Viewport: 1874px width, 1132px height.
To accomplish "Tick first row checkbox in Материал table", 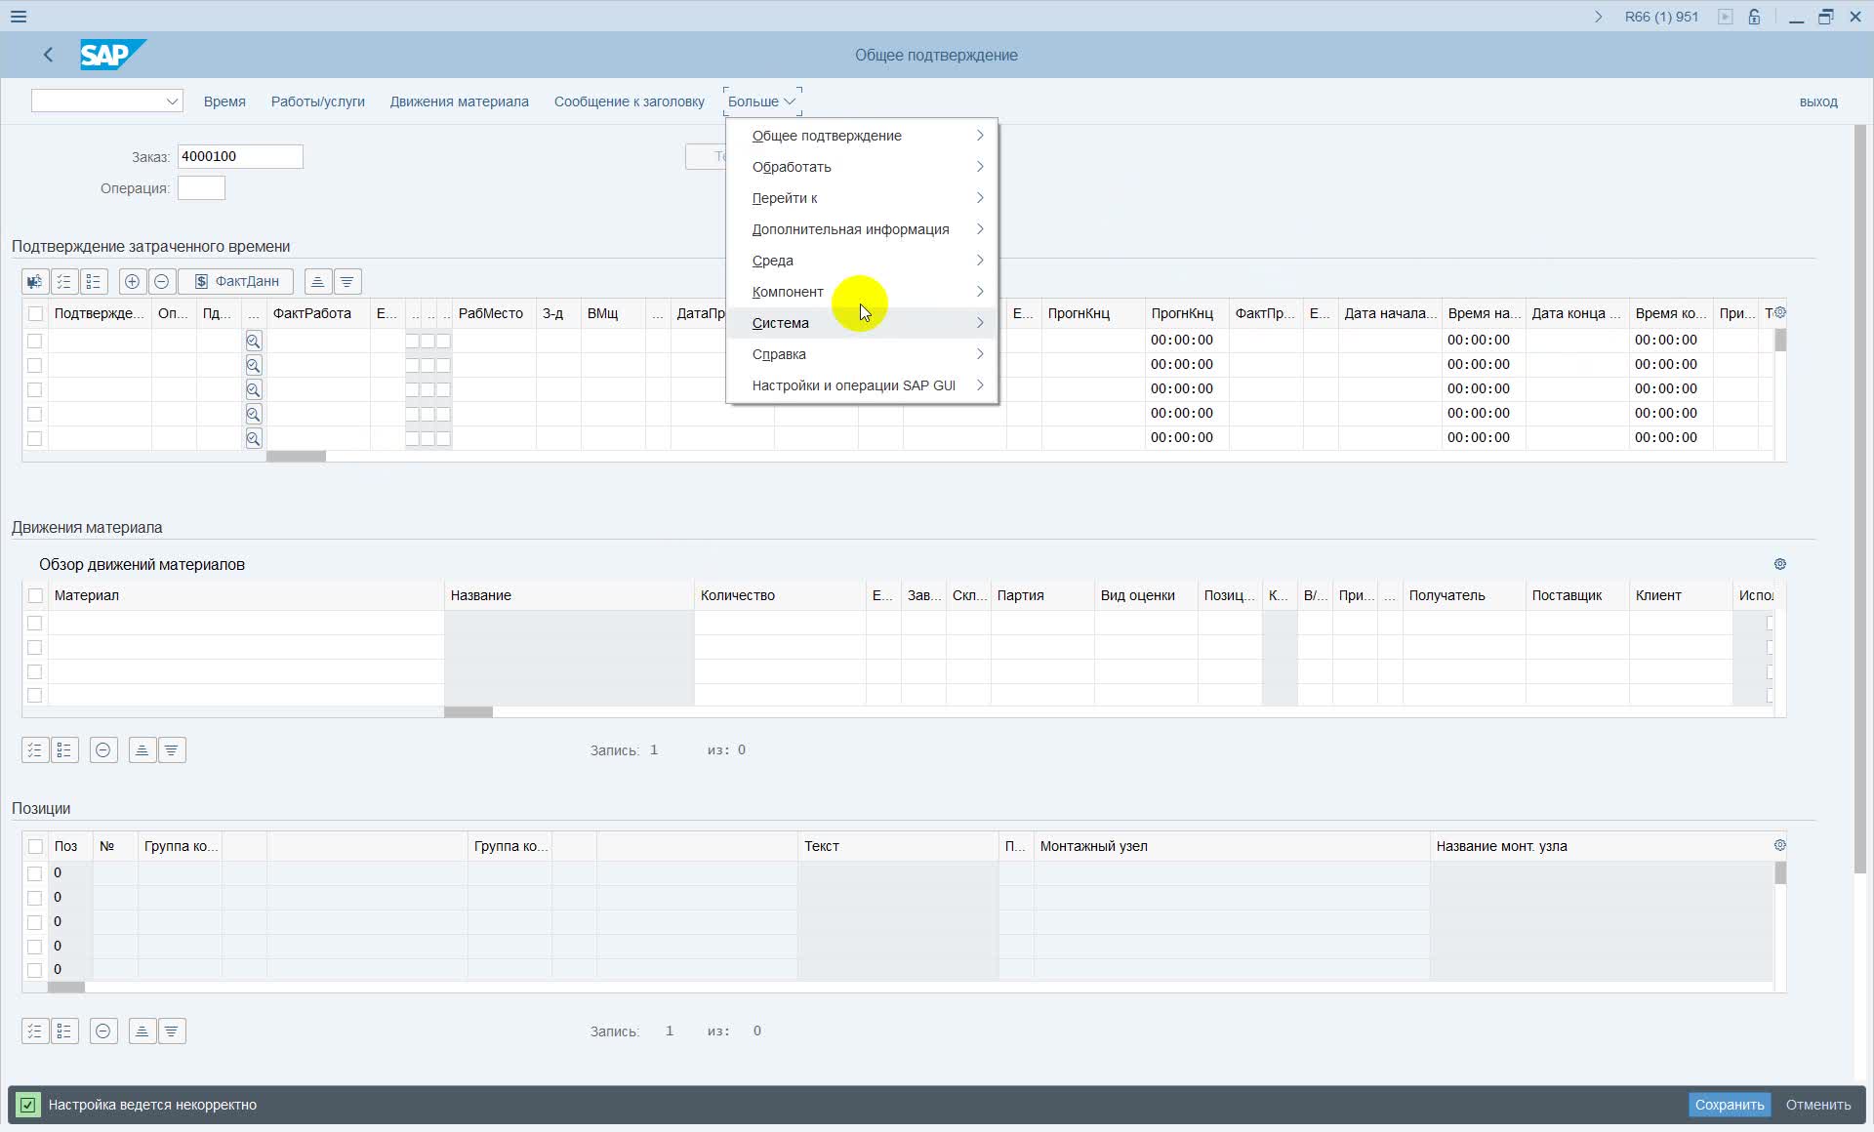I will coord(35,623).
